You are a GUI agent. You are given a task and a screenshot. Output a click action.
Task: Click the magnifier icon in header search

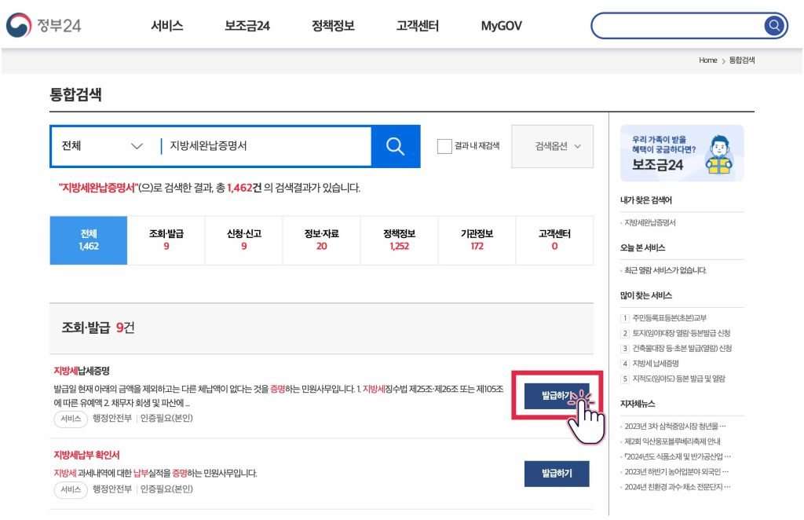coord(774,26)
